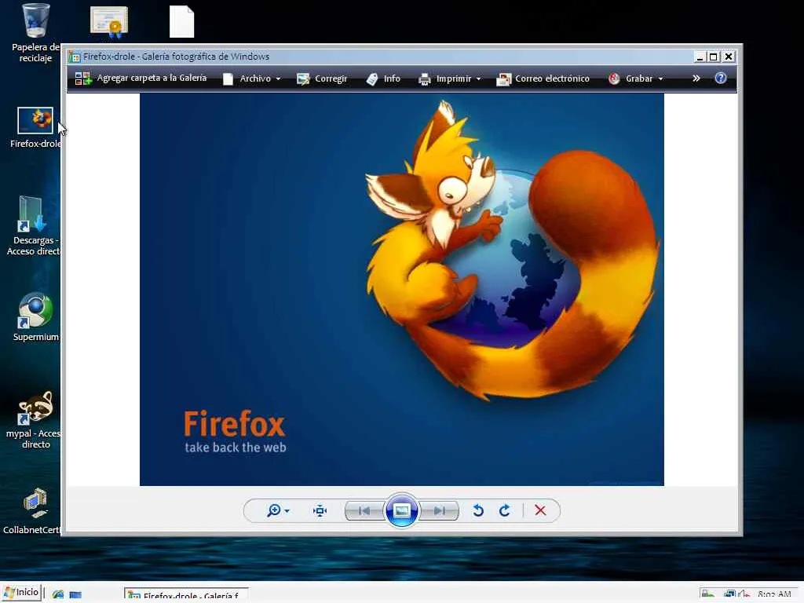This screenshot has height=603, width=804.
Task: Click the volume tray icon
Action: pyautogui.click(x=744, y=595)
